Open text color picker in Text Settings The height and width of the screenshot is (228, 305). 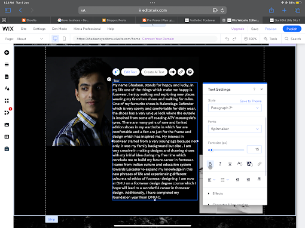(240, 164)
